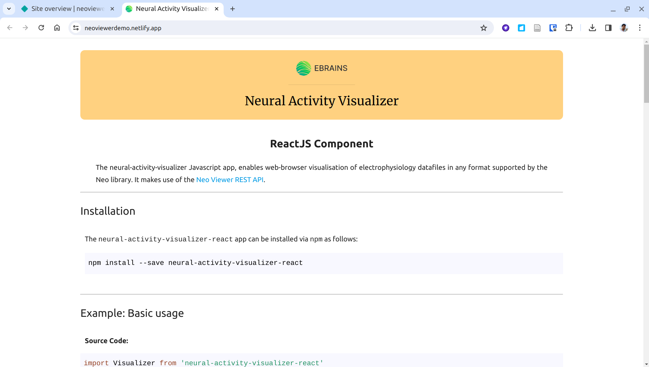Viewport: 649px width, 367px height.
Task: View site information in address bar
Action: (76, 28)
